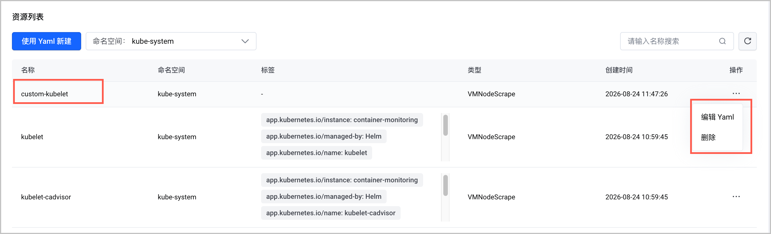Open the more-actions ellipsis for kubelet-cadvisor
Image resolution: width=771 pixels, height=234 pixels.
click(736, 197)
